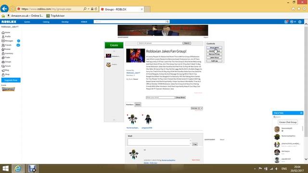
Task: Show hidden icons in the system tray
Action: pyautogui.click(x=255, y=169)
